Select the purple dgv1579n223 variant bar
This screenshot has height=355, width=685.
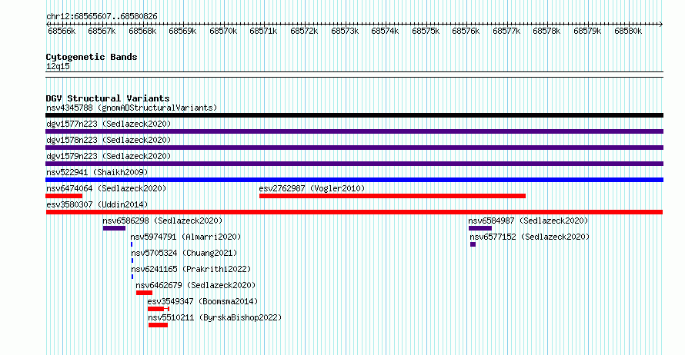(x=354, y=164)
